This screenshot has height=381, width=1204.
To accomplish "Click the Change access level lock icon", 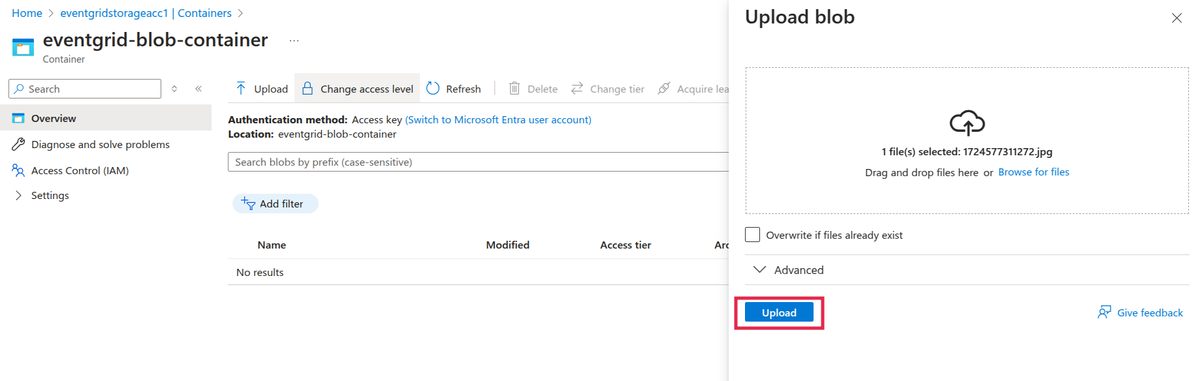I will click(x=308, y=89).
